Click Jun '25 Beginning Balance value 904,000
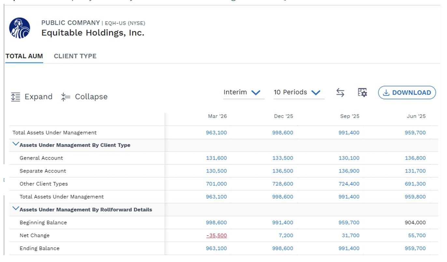 pos(415,223)
